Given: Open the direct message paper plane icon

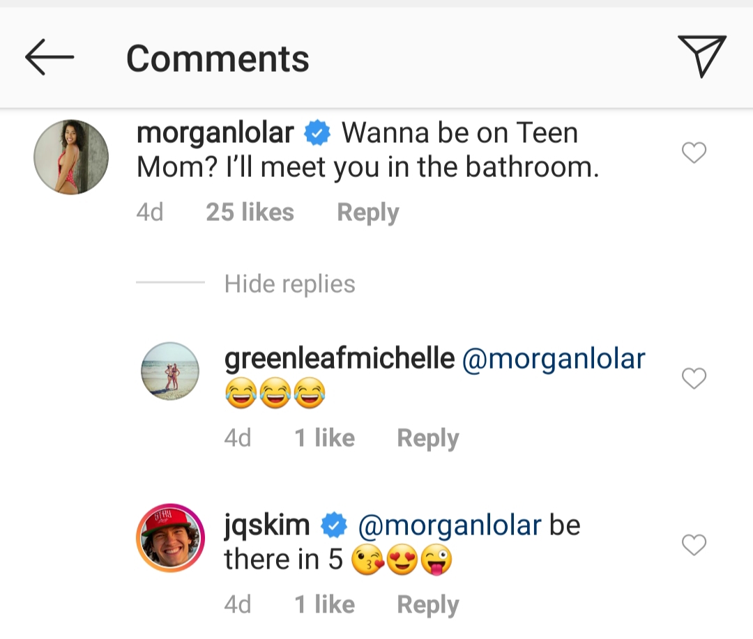Looking at the screenshot, I should (x=701, y=56).
